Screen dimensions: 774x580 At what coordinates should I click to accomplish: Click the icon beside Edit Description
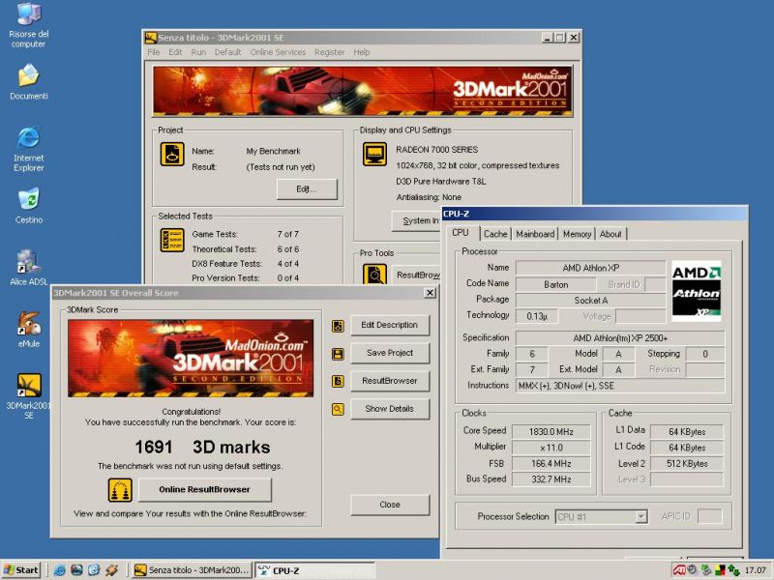(338, 326)
